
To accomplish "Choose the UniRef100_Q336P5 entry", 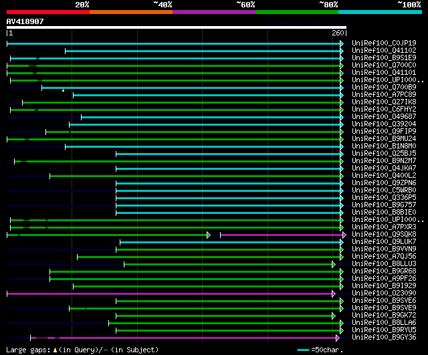I will 384,198.
